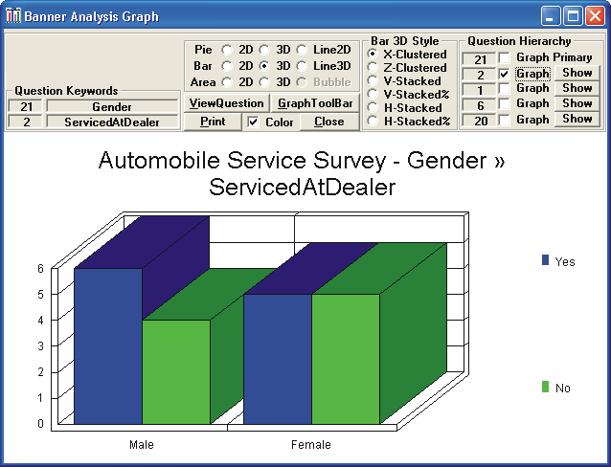Close the window with red X
611x467 pixels.
(x=595, y=16)
